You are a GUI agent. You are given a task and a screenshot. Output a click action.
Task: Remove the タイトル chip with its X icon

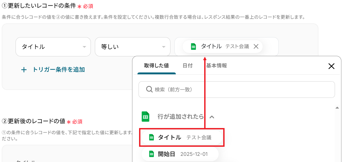[256, 47]
